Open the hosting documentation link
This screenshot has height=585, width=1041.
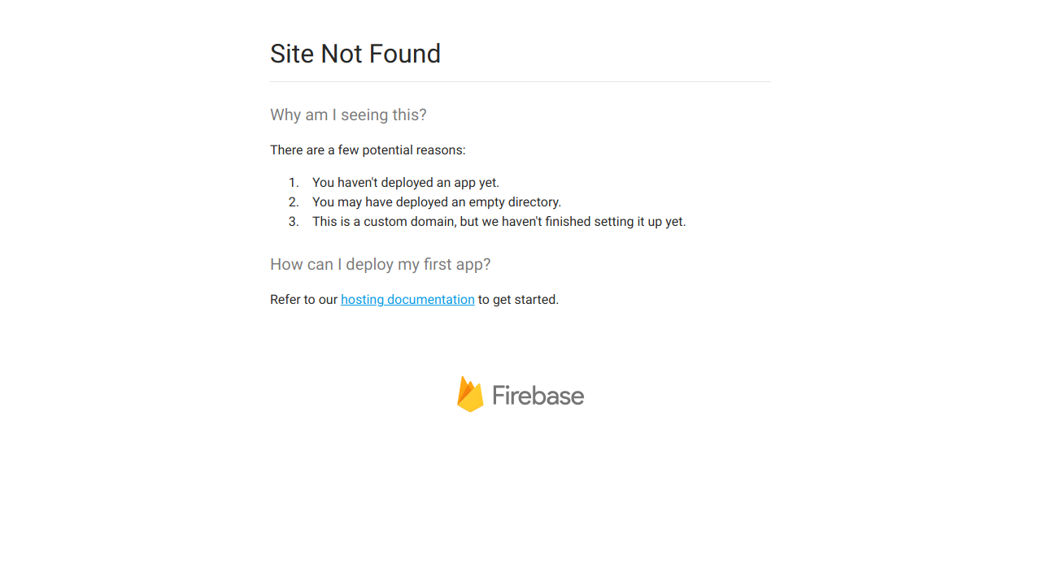point(407,300)
